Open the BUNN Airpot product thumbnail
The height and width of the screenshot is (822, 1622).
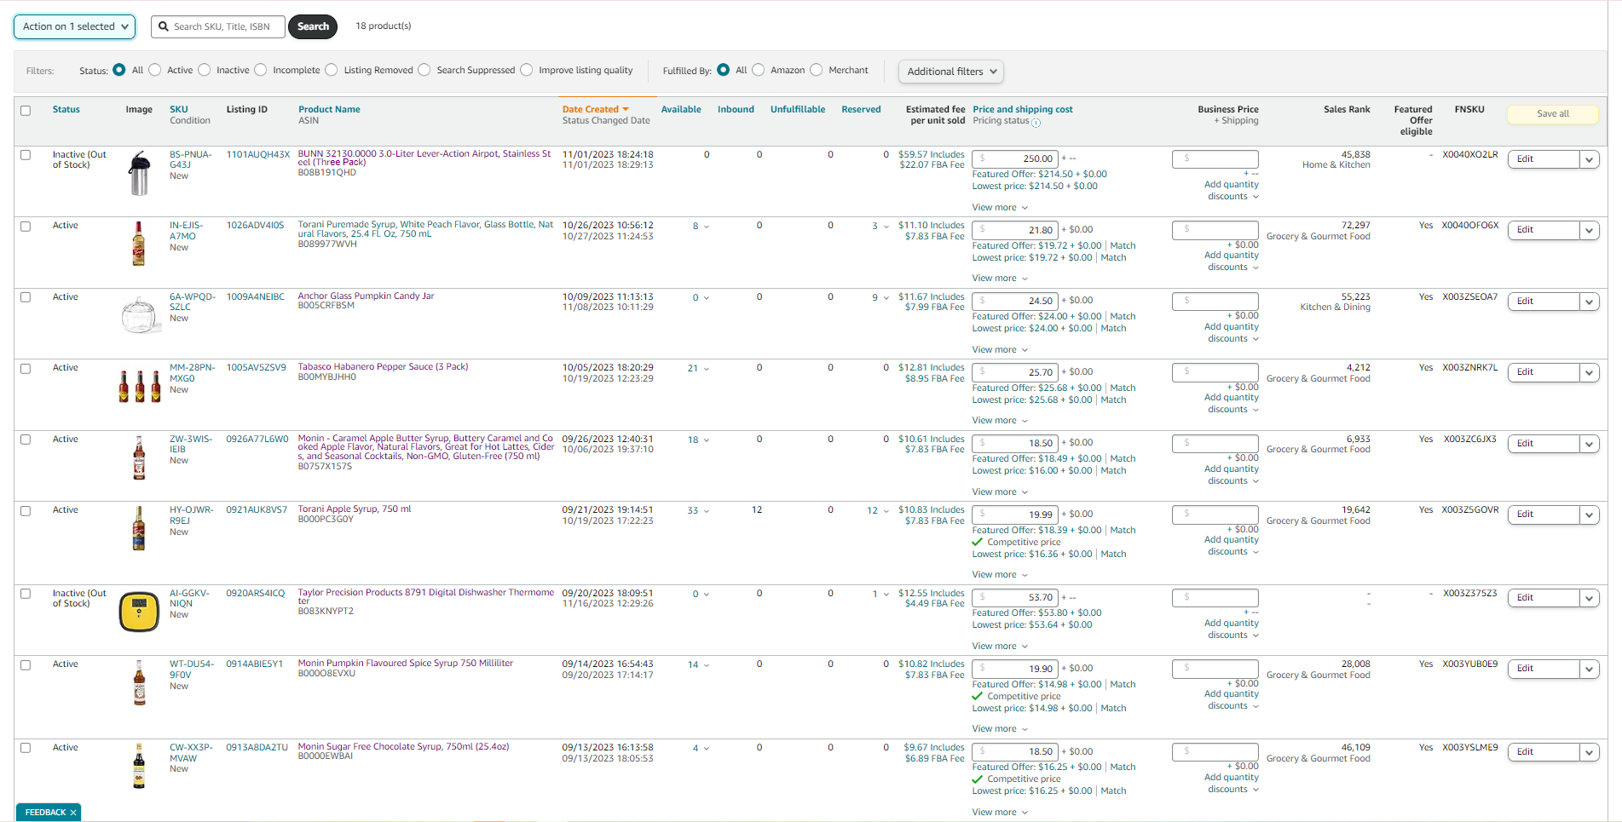(139, 173)
